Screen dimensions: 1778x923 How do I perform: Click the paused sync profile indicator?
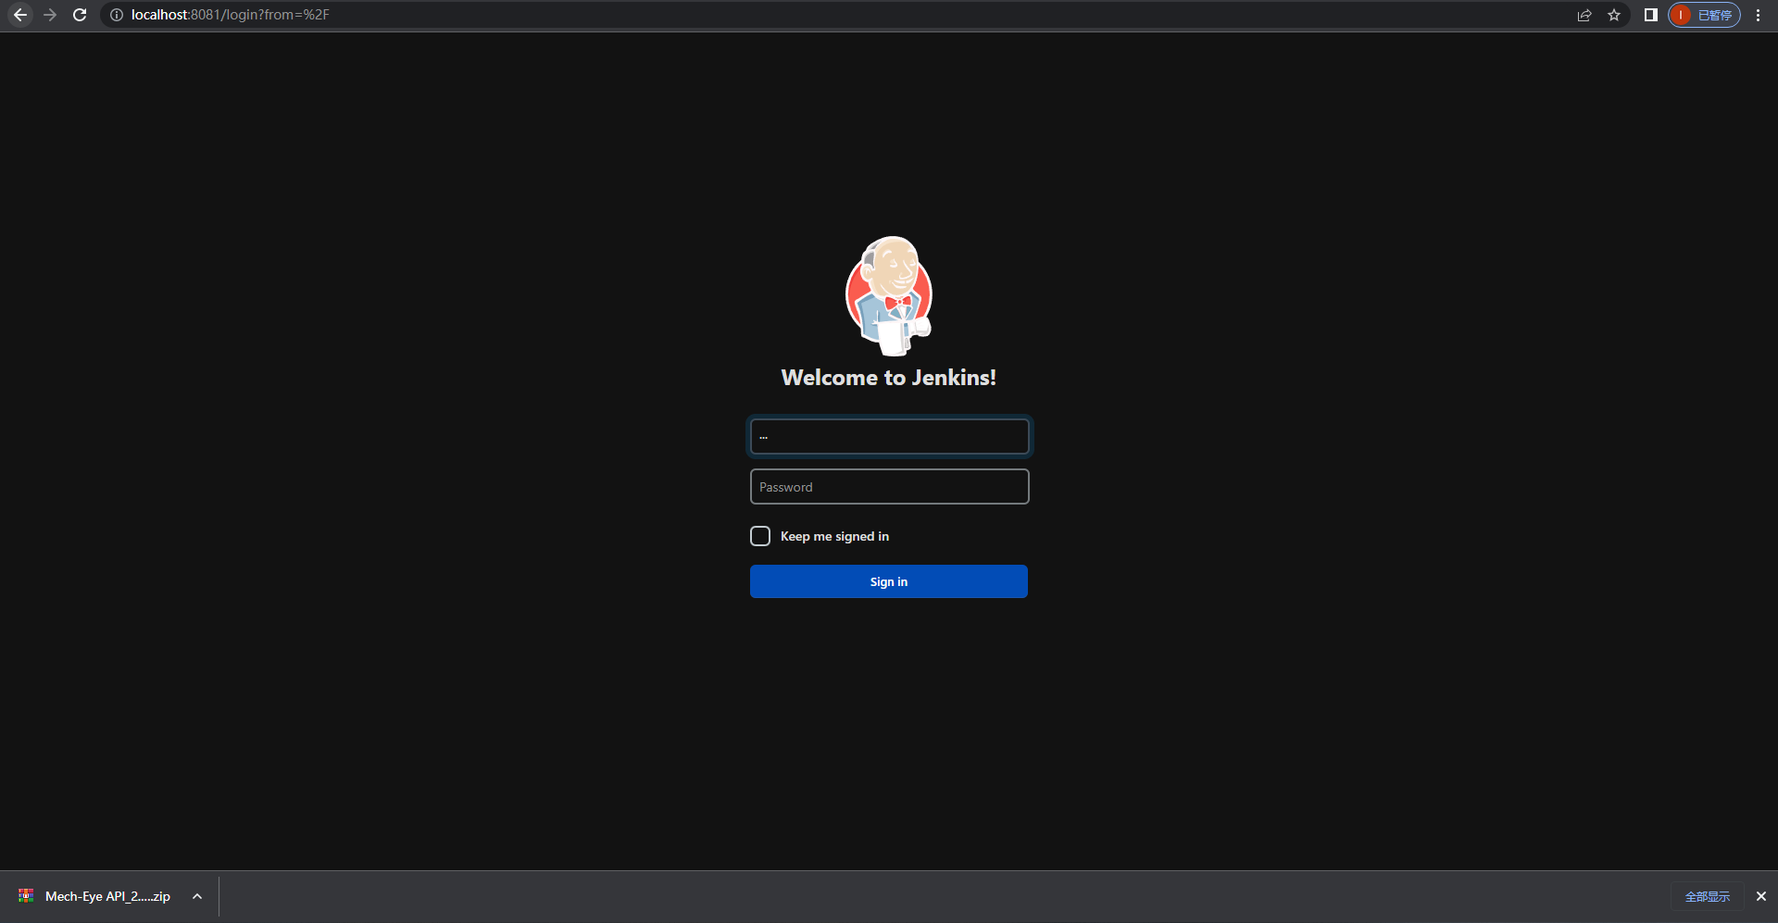coord(1702,15)
